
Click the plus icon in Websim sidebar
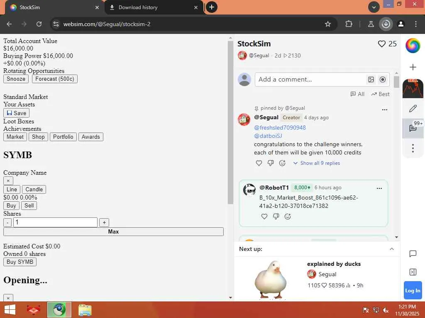click(x=413, y=67)
